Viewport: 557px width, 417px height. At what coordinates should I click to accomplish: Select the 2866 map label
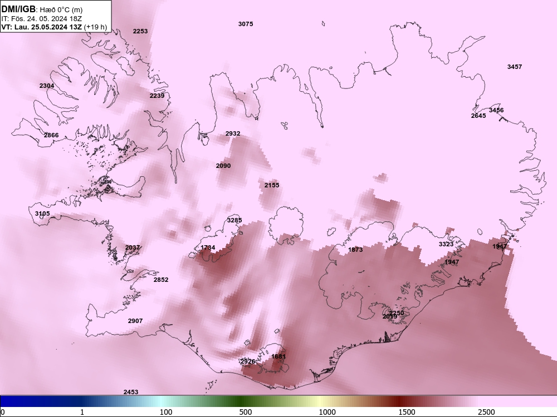pos(51,135)
